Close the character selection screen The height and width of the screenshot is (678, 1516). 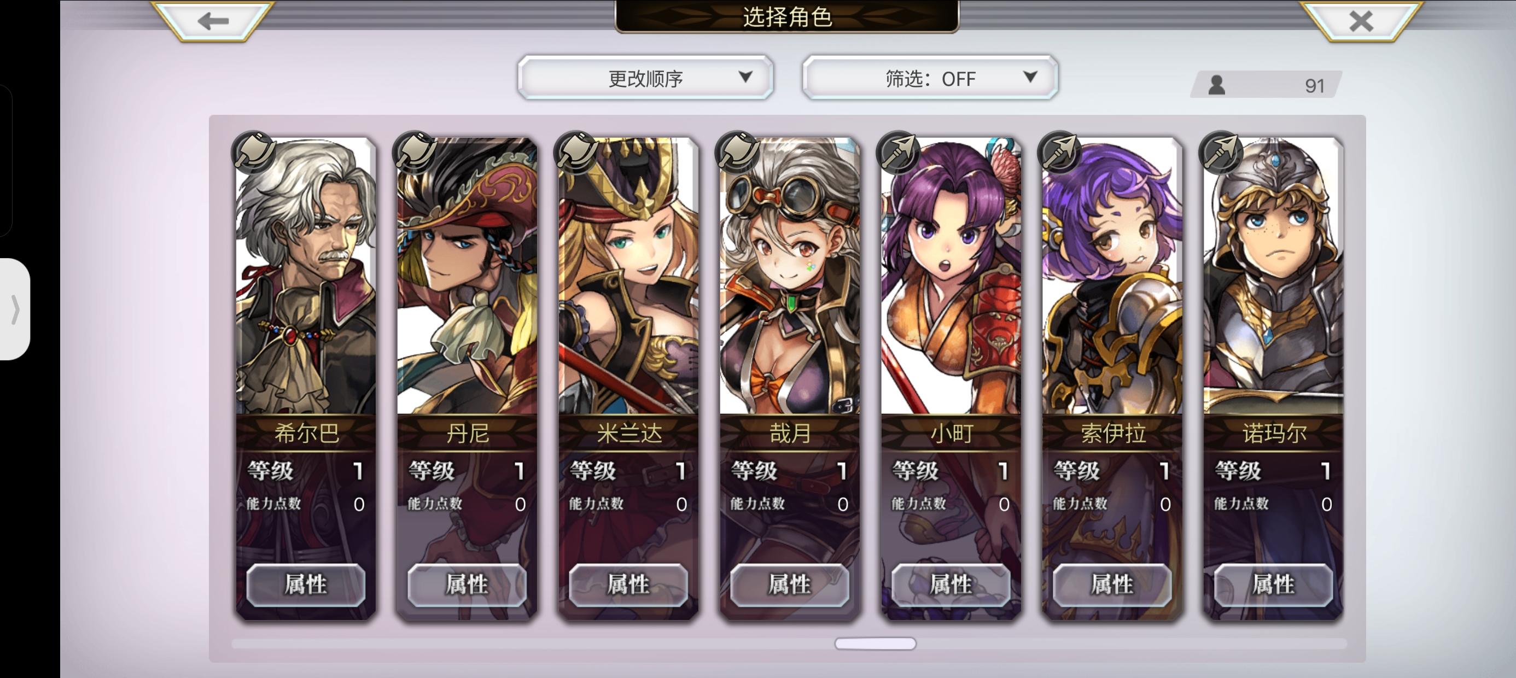1361,21
